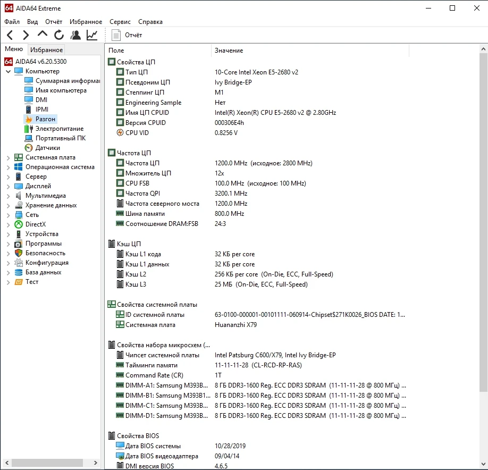Click the Хранение данных disk icon
Image resolution: width=488 pixels, height=470 pixels.
click(x=19, y=205)
